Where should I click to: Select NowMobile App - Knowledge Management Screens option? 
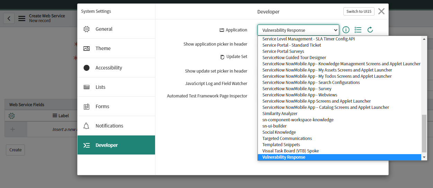[340, 64]
